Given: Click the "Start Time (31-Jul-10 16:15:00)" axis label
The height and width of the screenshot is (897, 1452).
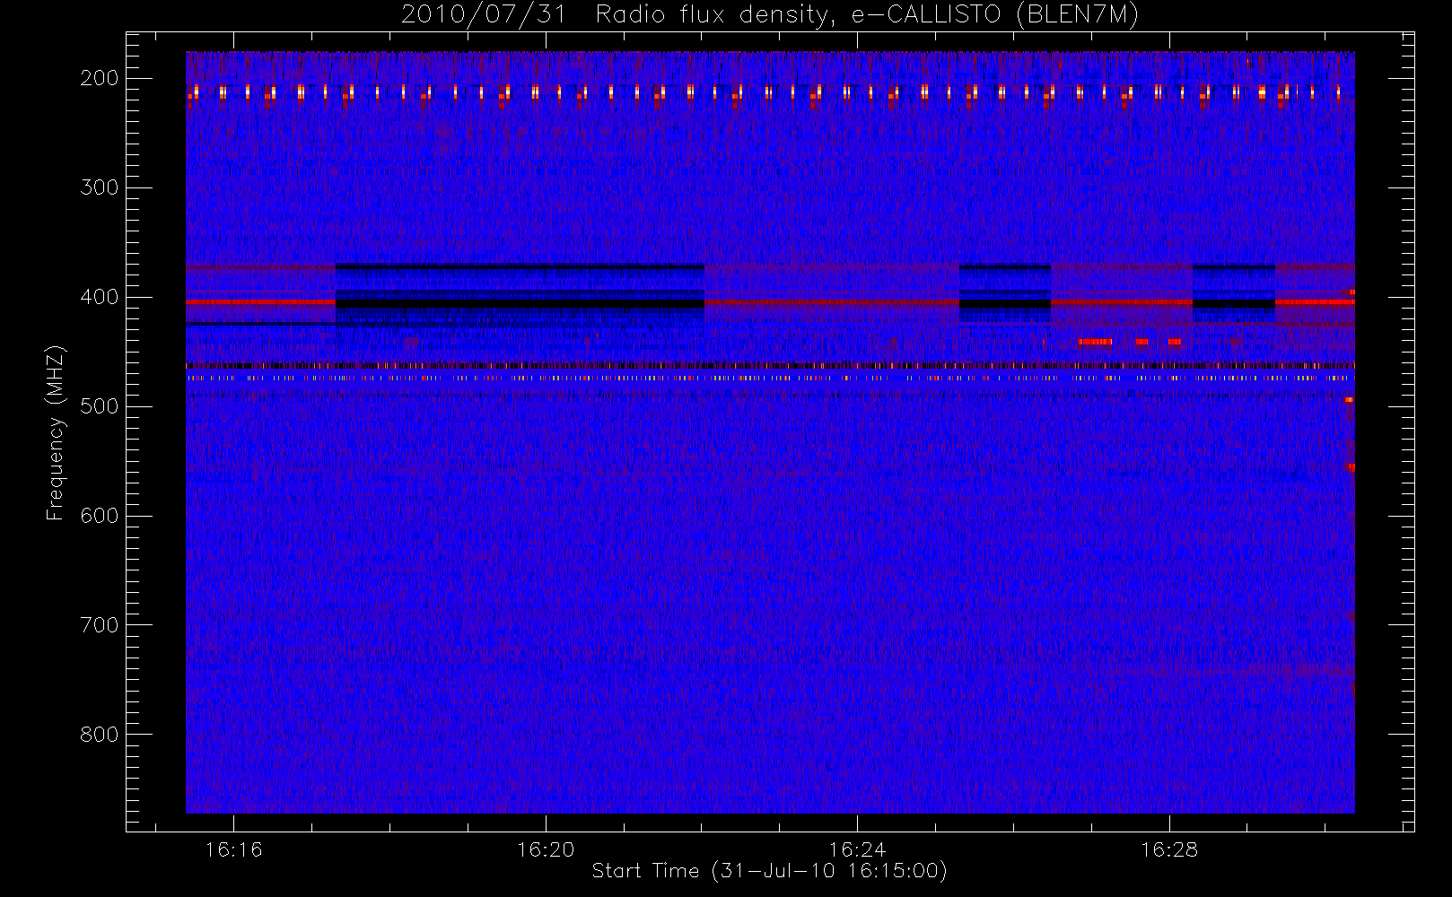Looking at the screenshot, I should tap(770, 871).
